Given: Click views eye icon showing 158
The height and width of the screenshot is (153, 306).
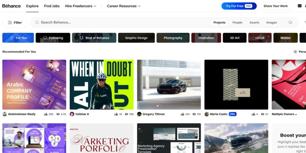Looking at the screenshot, I should pyautogui.click(x=126, y=114).
